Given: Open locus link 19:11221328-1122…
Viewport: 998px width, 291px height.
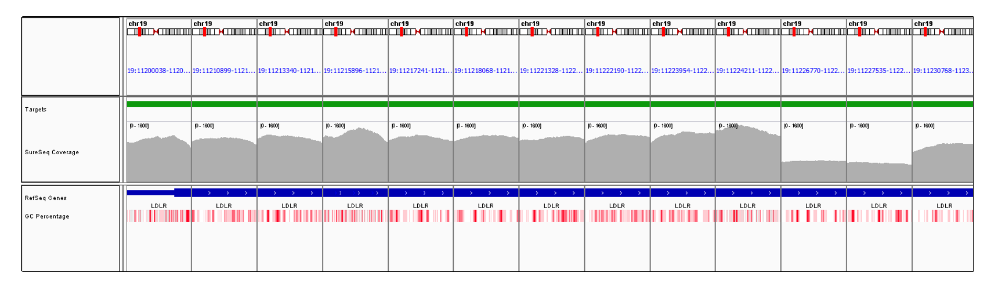Looking at the screenshot, I should pos(551,71).
